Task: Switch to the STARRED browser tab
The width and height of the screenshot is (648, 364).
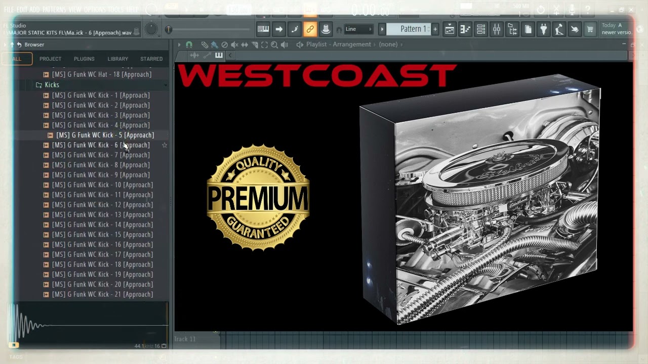Action: 151,59
